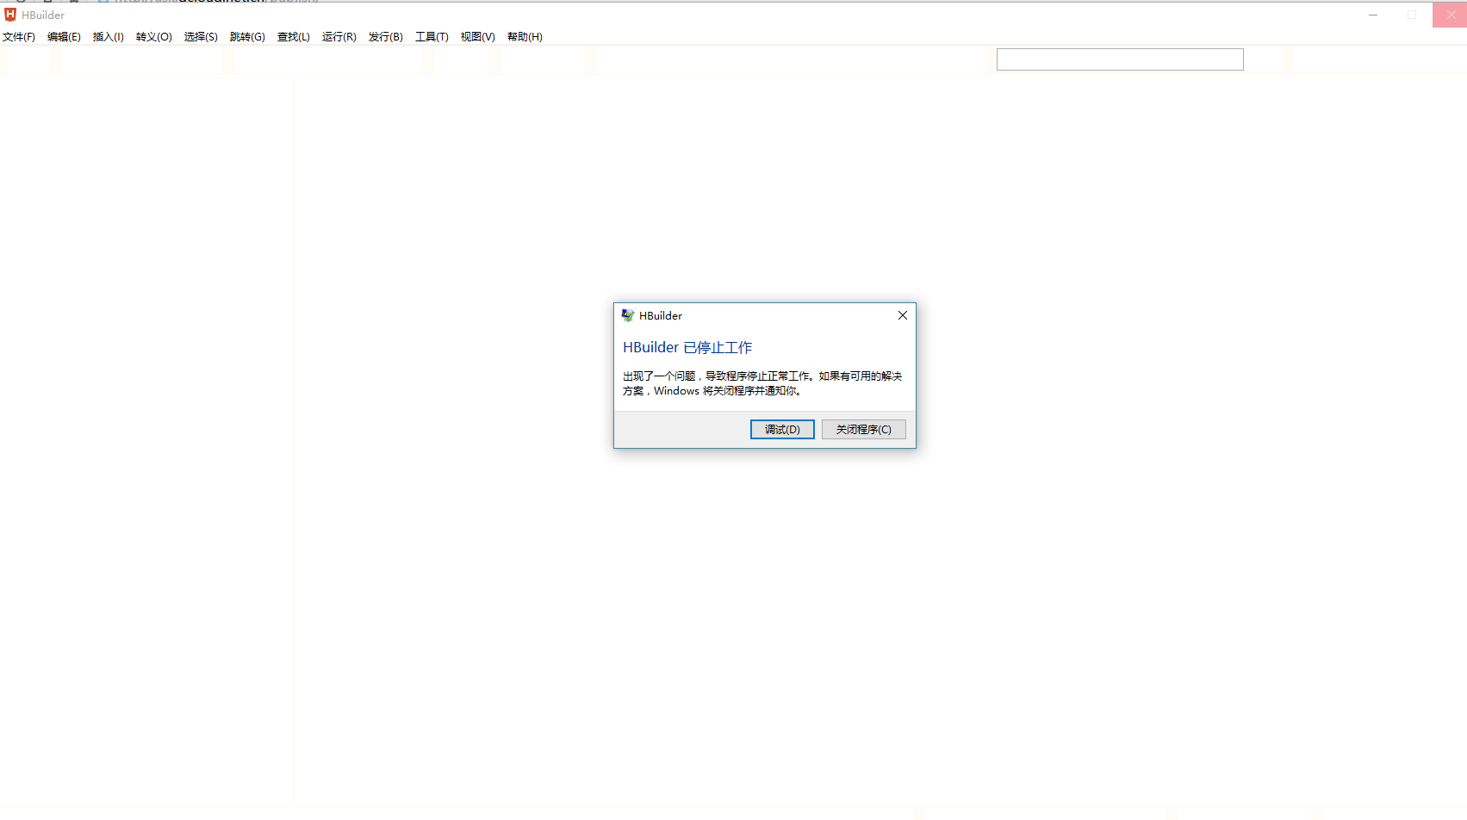Open the 编辑(E) menu
1467x820 pixels.
[x=64, y=37]
